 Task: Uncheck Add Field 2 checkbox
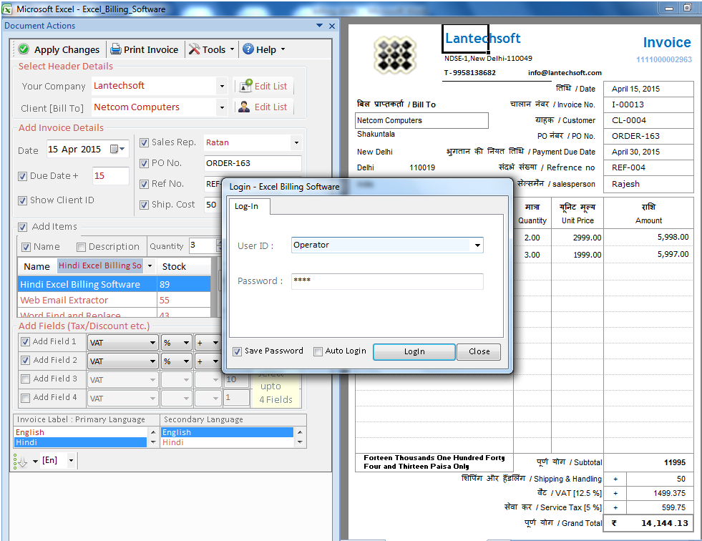click(26, 360)
